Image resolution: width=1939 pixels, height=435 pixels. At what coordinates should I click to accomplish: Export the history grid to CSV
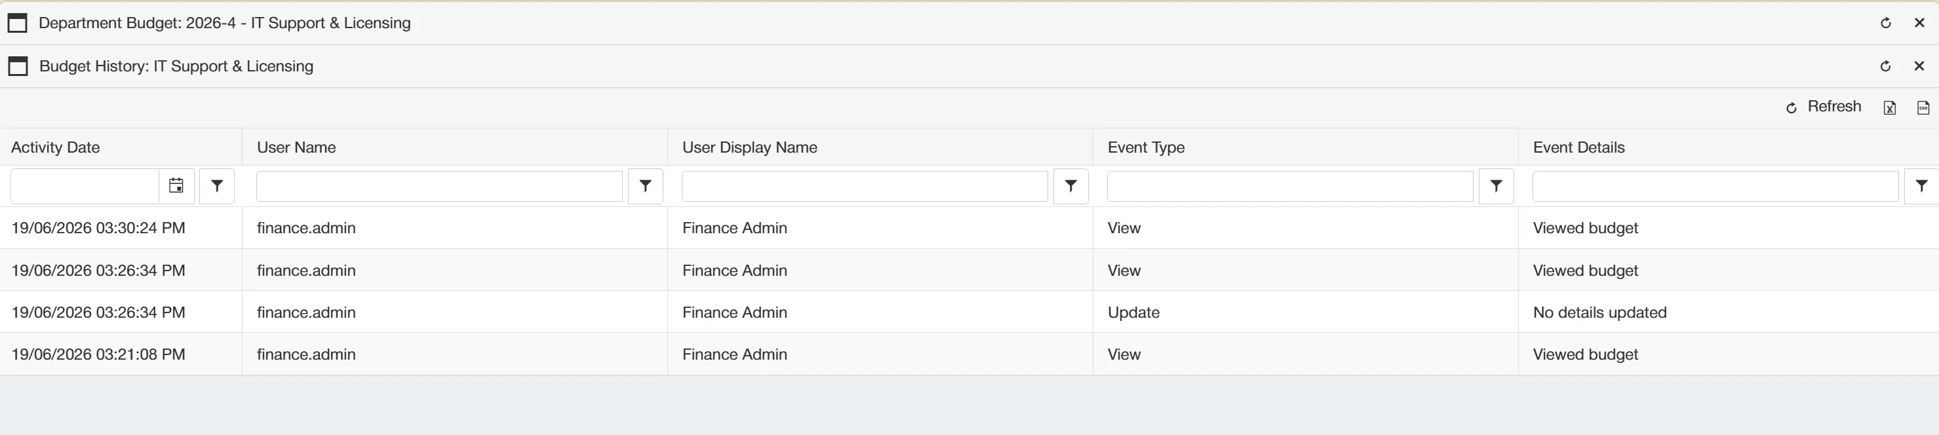[x=1923, y=107]
